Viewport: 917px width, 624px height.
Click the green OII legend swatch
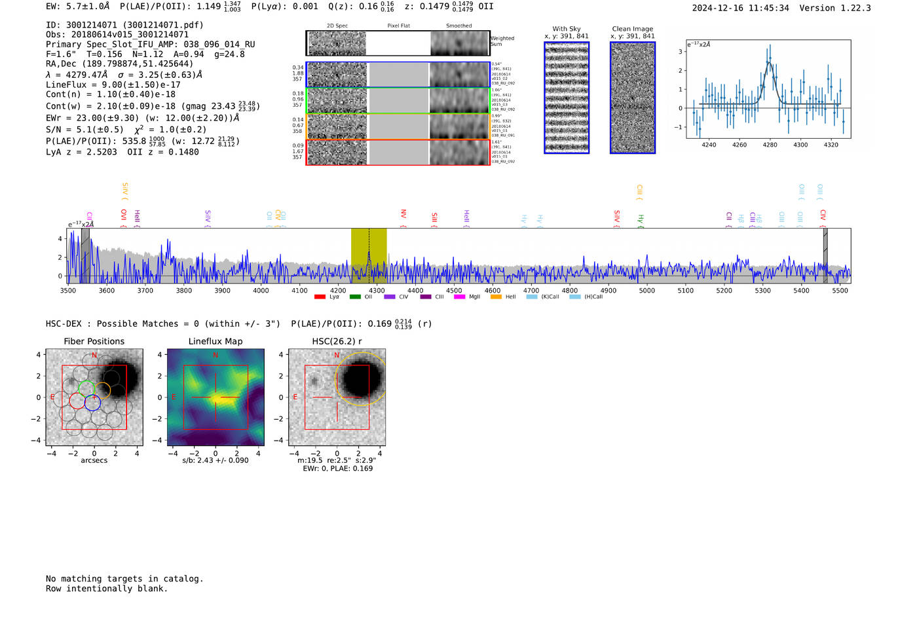(355, 297)
